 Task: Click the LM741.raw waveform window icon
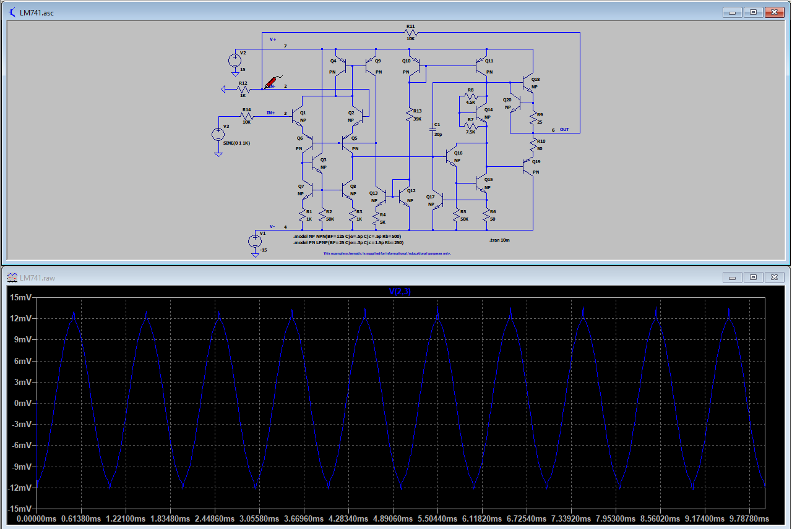12,277
